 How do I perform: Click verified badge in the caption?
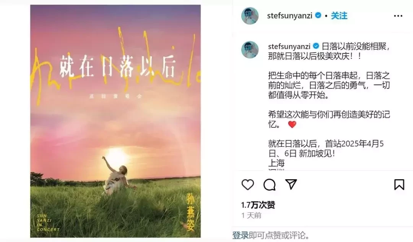pos(316,46)
